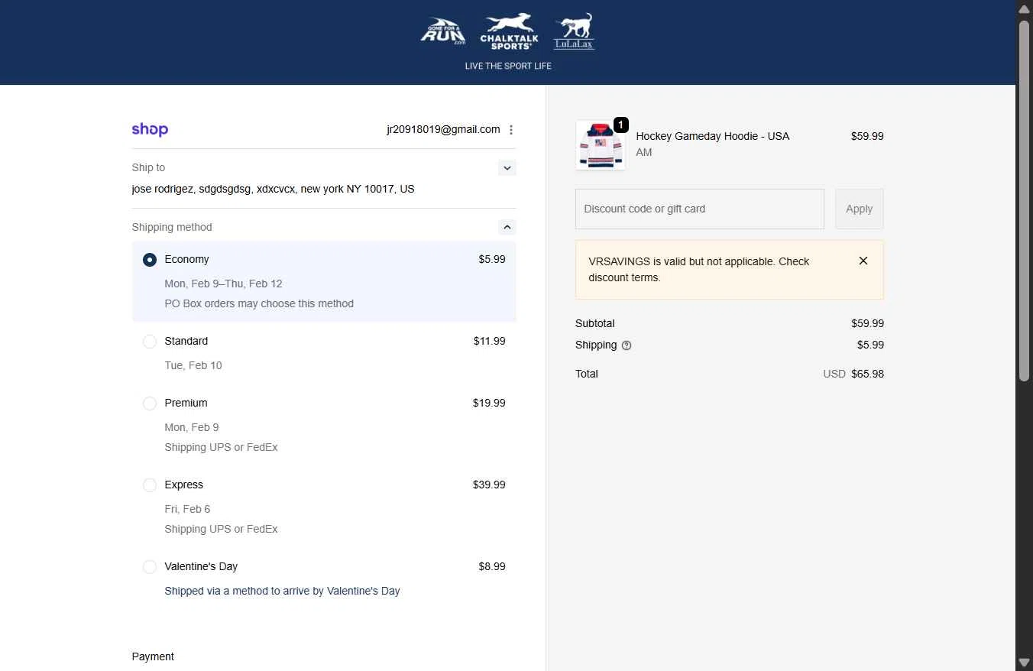Click the $19.99 Premium price
Image resolution: width=1033 pixels, height=671 pixels.
(x=489, y=403)
